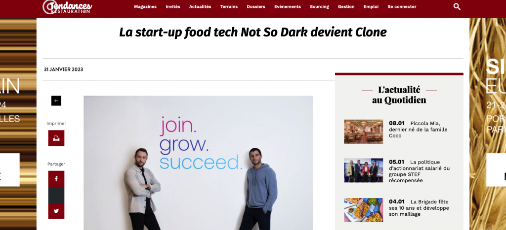506x230 pixels.
Task: Click the back arrow icon
Action: coord(56,100)
